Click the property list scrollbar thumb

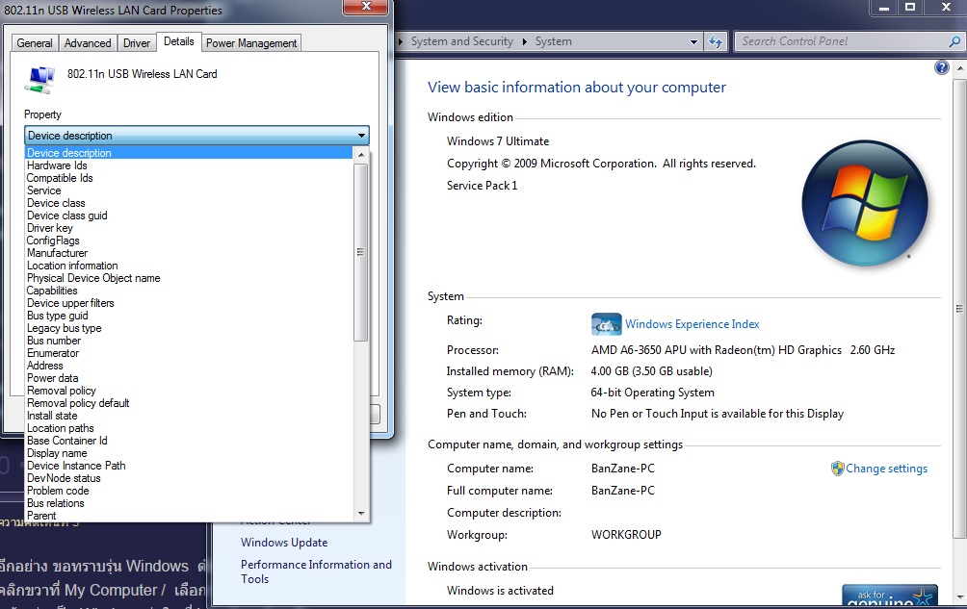click(361, 252)
